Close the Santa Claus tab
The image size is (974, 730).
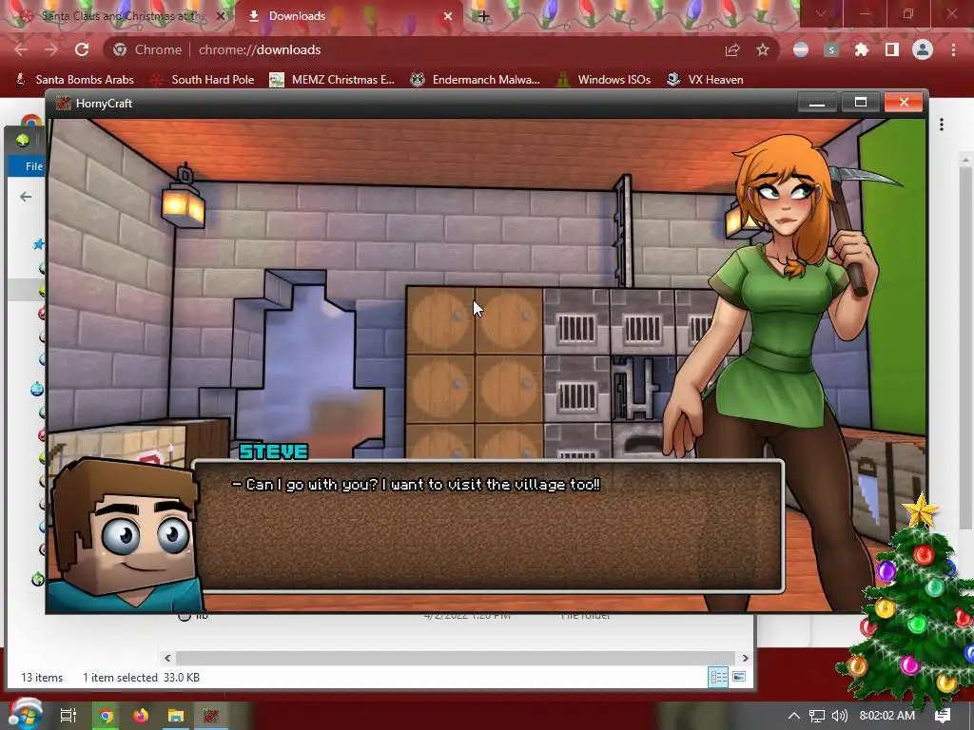(x=220, y=16)
